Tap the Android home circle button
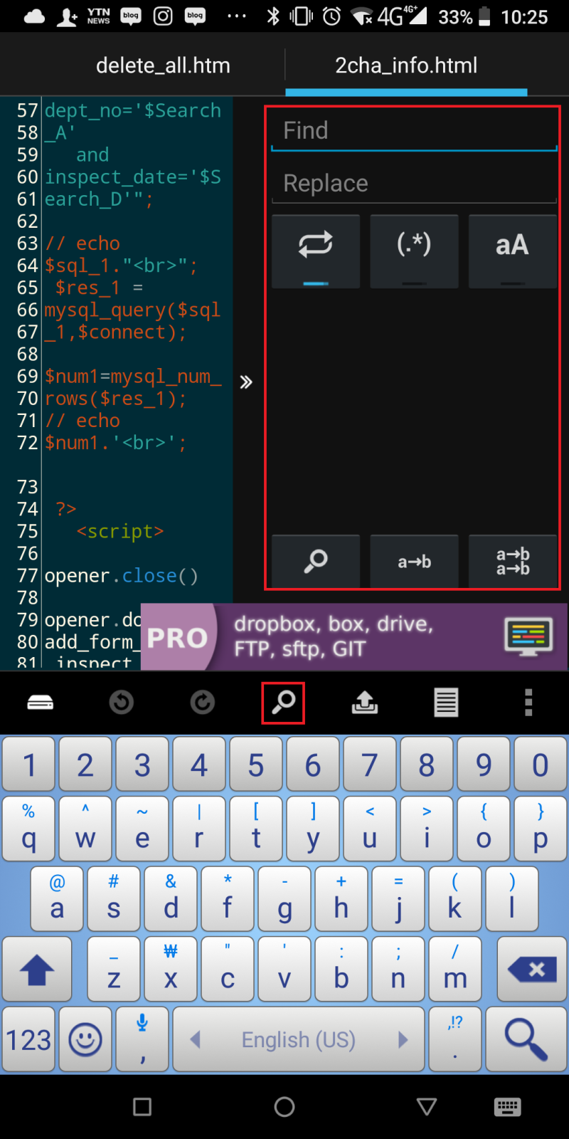This screenshot has height=1139, width=569. click(x=284, y=1106)
